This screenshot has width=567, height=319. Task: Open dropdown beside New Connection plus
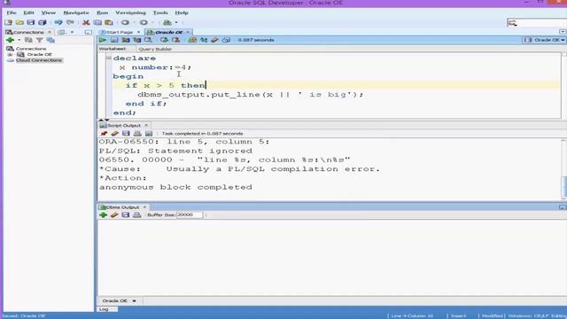tap(19, 40)
